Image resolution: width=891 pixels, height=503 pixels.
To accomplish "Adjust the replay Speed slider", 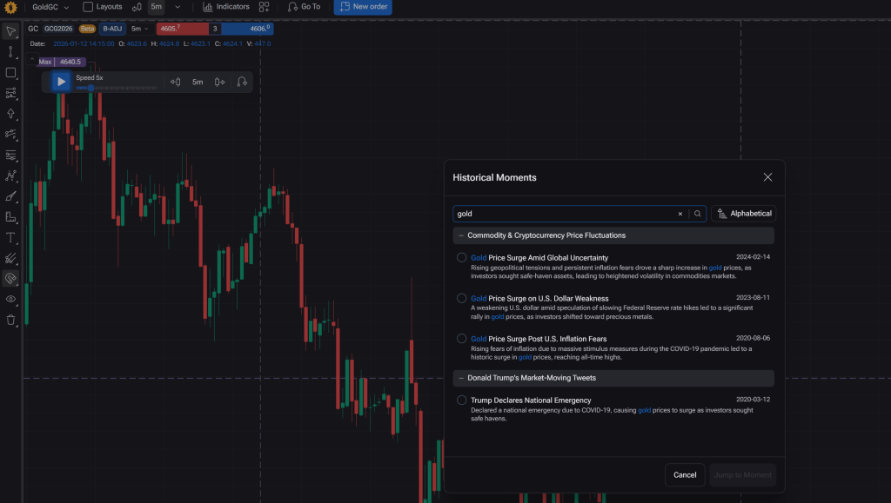I will click(x=117, y=88).
